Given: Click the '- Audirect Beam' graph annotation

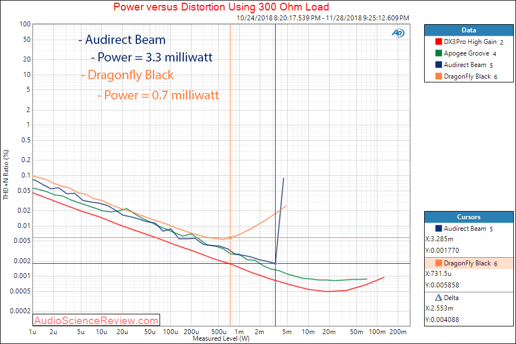Looking at the screenshot, I should pos(122,40).
